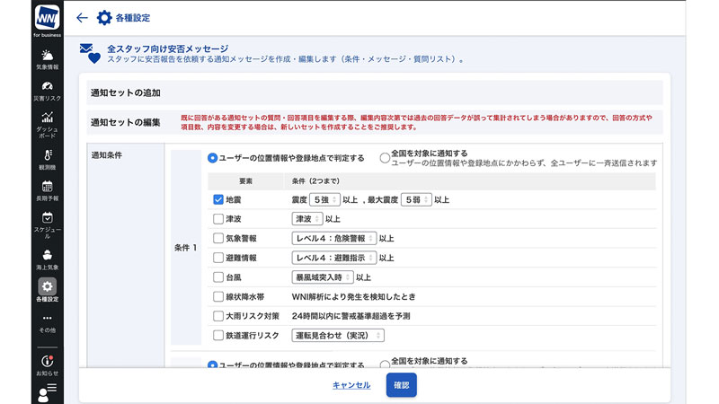The height and width of the screenshot is (404, 719).
Task: Open 長期予報 calendar icon in sidebar
Action: 47,189
